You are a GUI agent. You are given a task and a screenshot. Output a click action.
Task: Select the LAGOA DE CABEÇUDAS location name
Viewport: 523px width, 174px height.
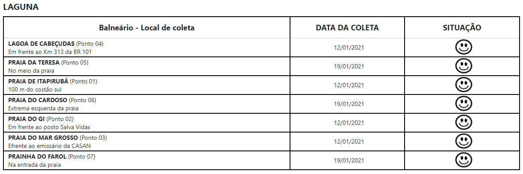coord(42,44)
